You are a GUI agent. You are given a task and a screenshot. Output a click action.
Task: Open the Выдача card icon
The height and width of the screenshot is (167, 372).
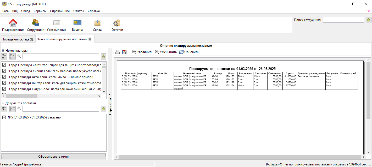(77, 23)
